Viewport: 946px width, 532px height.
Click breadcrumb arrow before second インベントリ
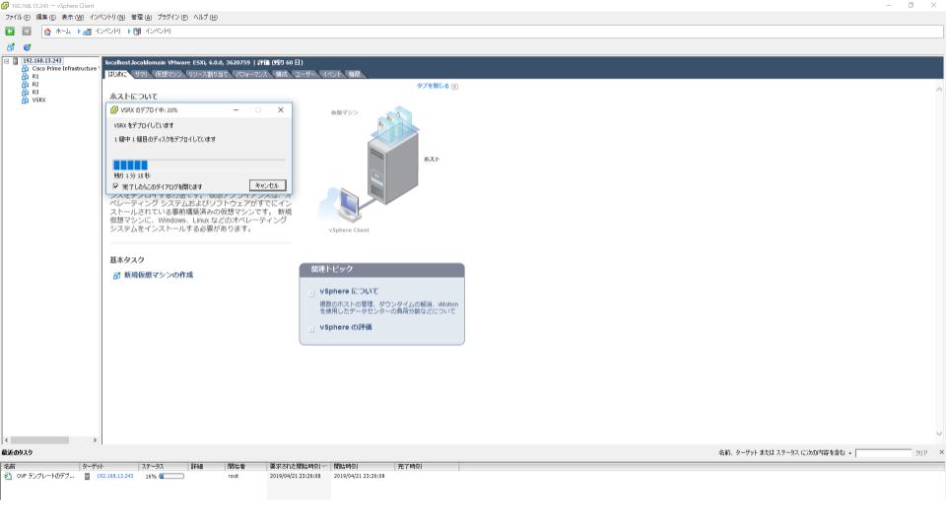click(129, 32)
